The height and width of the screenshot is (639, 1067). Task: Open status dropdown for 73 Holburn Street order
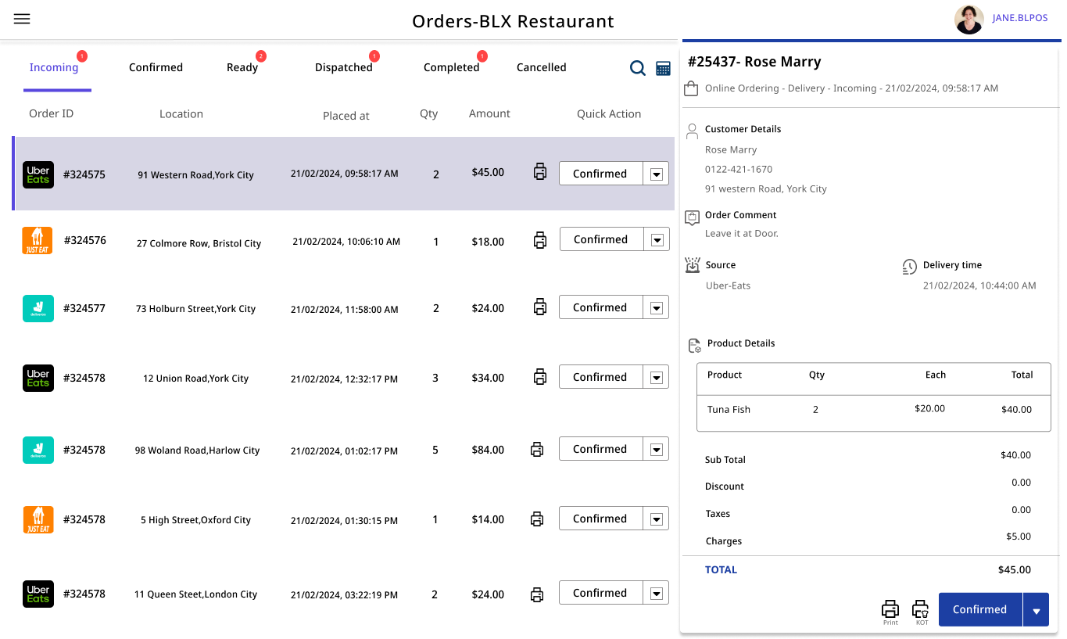pyautogui.click(x=657, y=308)
